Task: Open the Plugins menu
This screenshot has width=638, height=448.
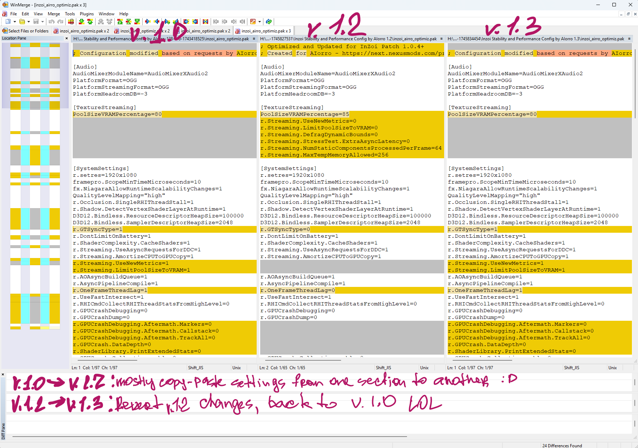Action: 87,14
